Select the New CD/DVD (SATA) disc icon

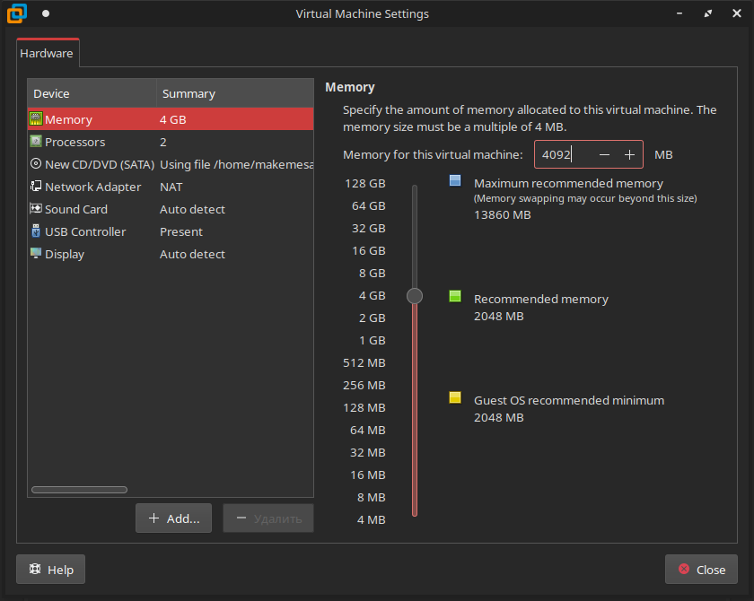(x=36, y=164)
